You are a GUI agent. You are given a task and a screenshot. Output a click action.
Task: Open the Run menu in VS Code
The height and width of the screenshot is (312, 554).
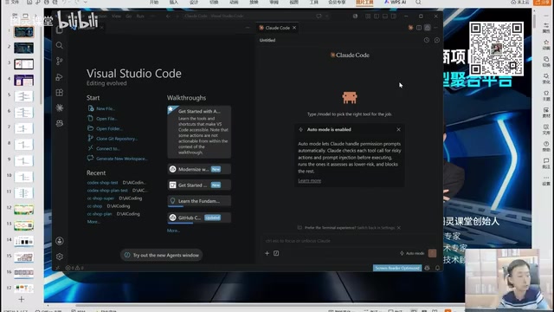click(140, 16)
